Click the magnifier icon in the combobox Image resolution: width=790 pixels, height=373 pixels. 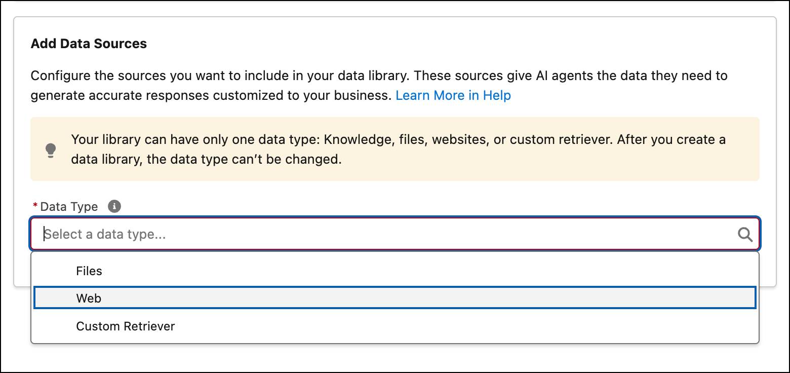click(x=745, y=234)
